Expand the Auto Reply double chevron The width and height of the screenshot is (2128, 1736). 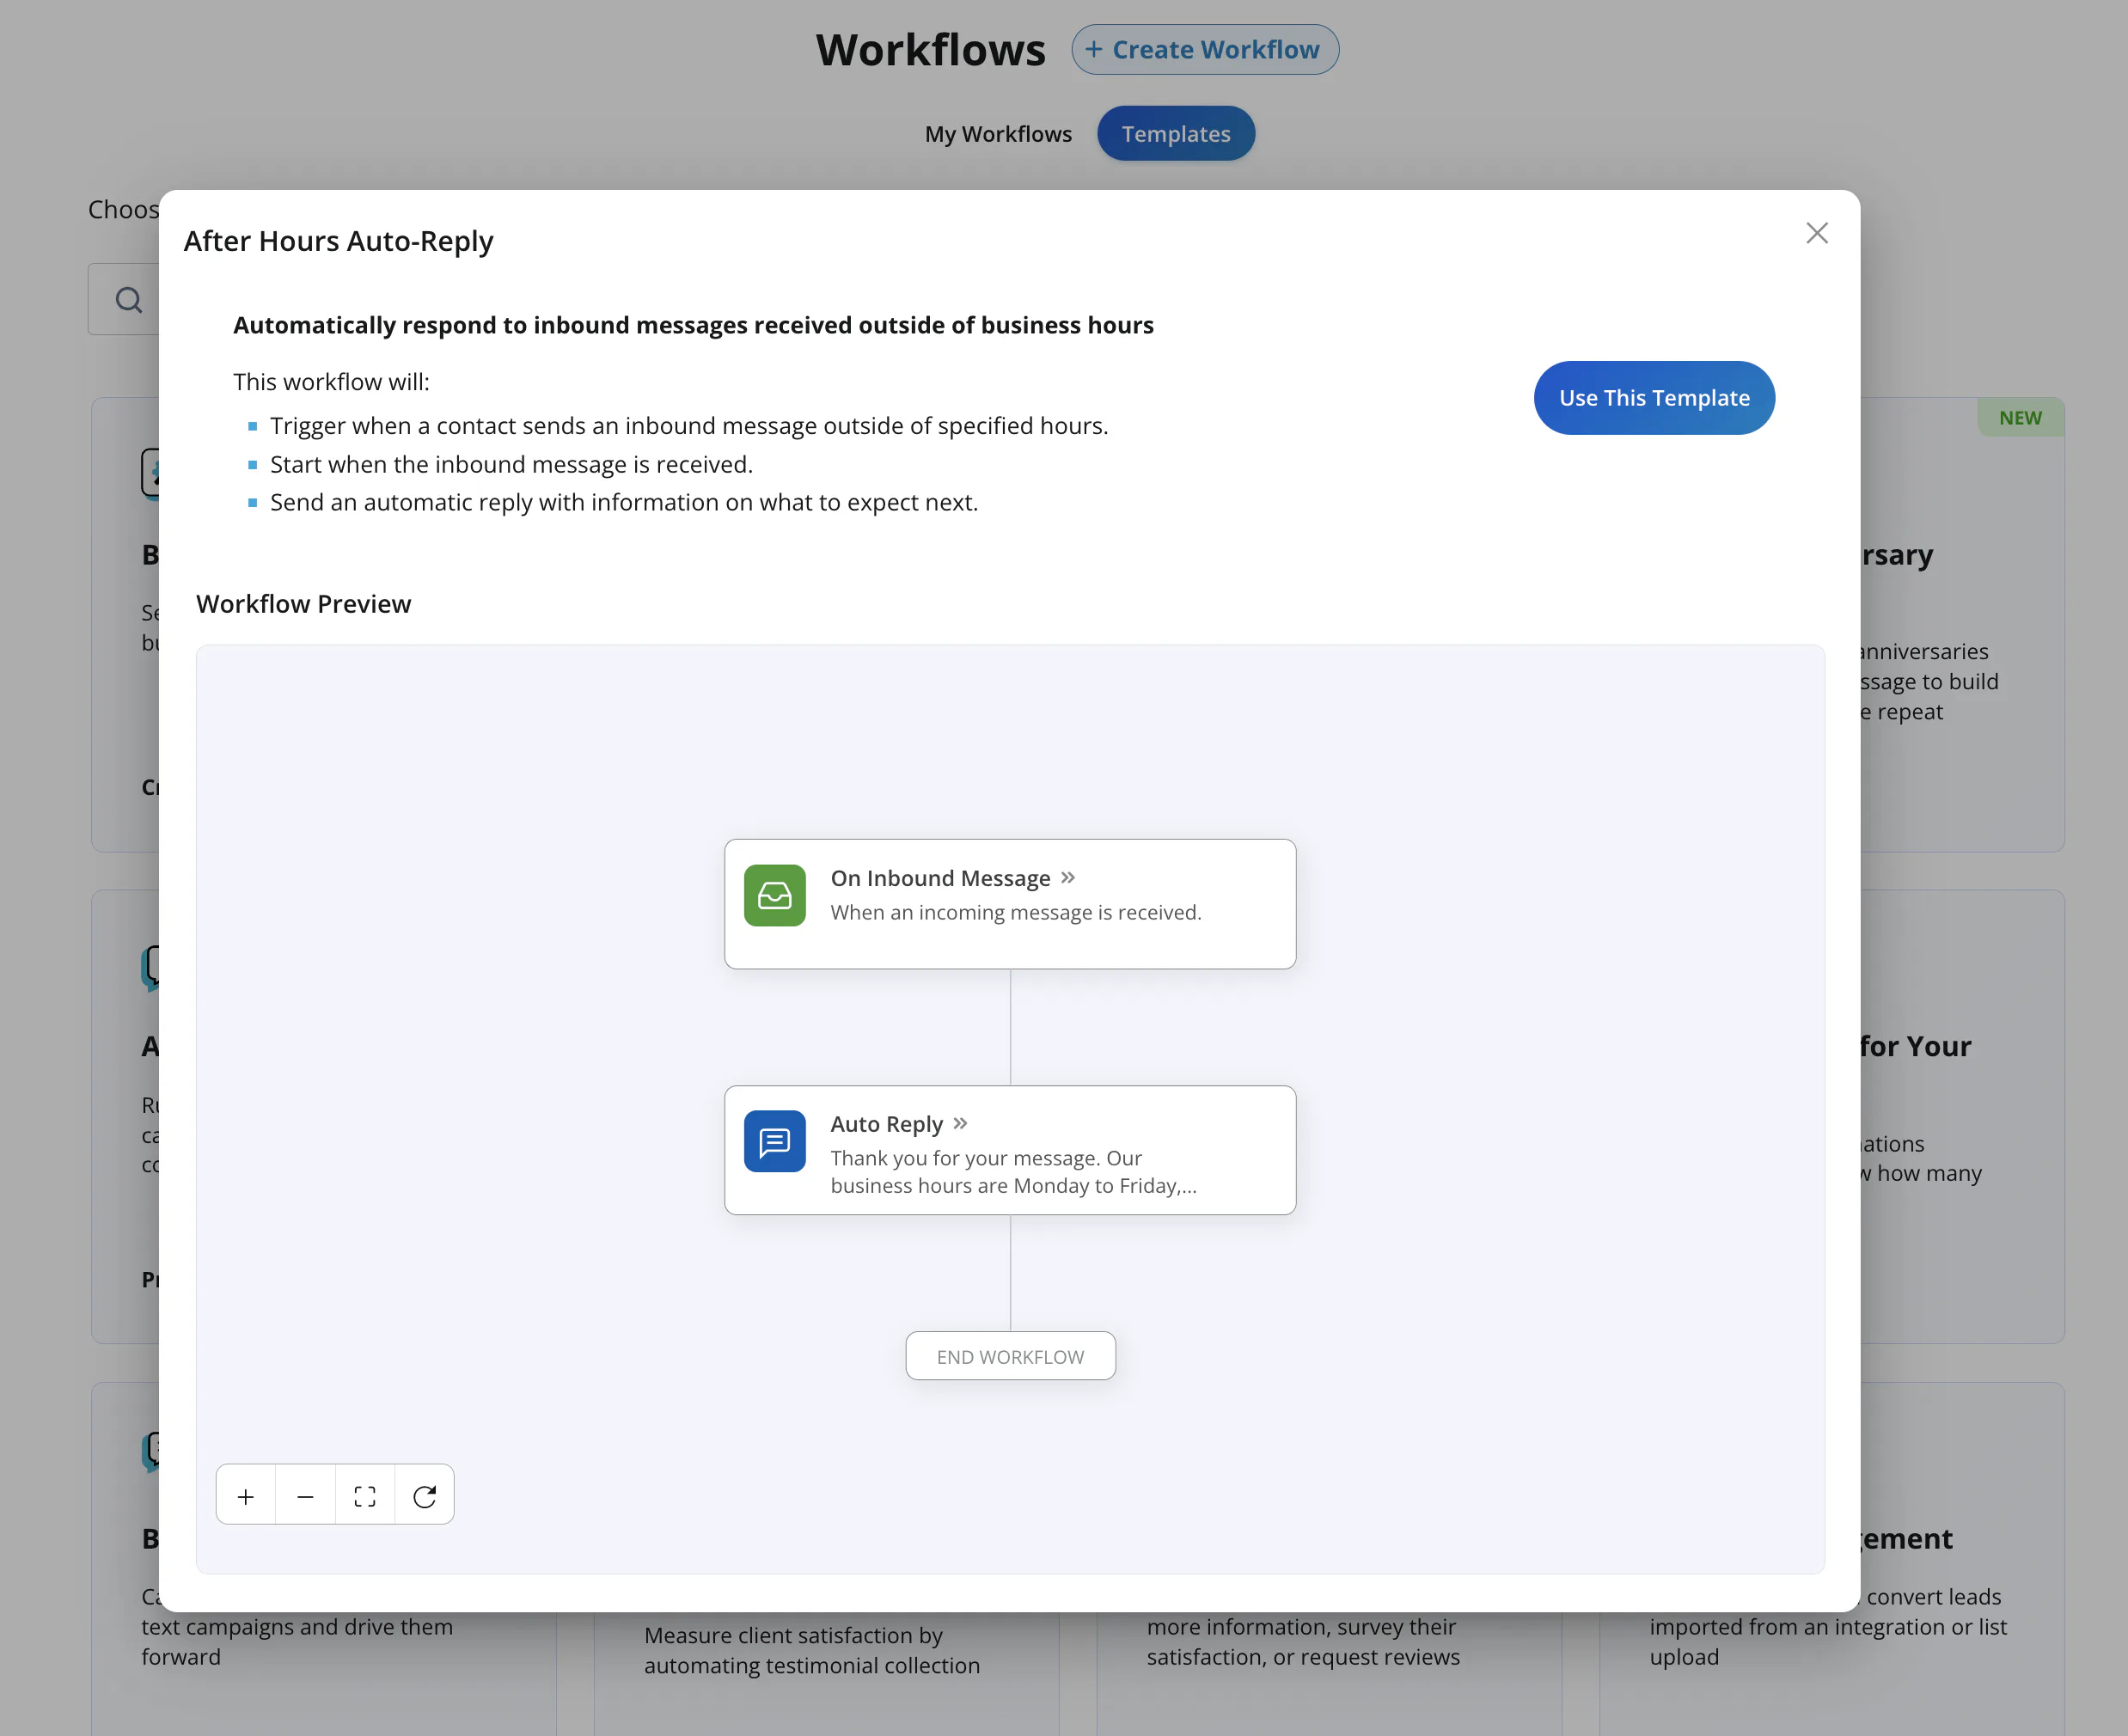click(x=960, y=1123)
